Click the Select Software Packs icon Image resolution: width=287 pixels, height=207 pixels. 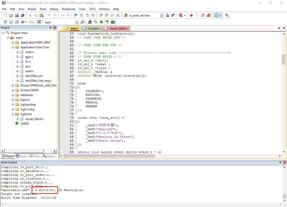[107, 22]
